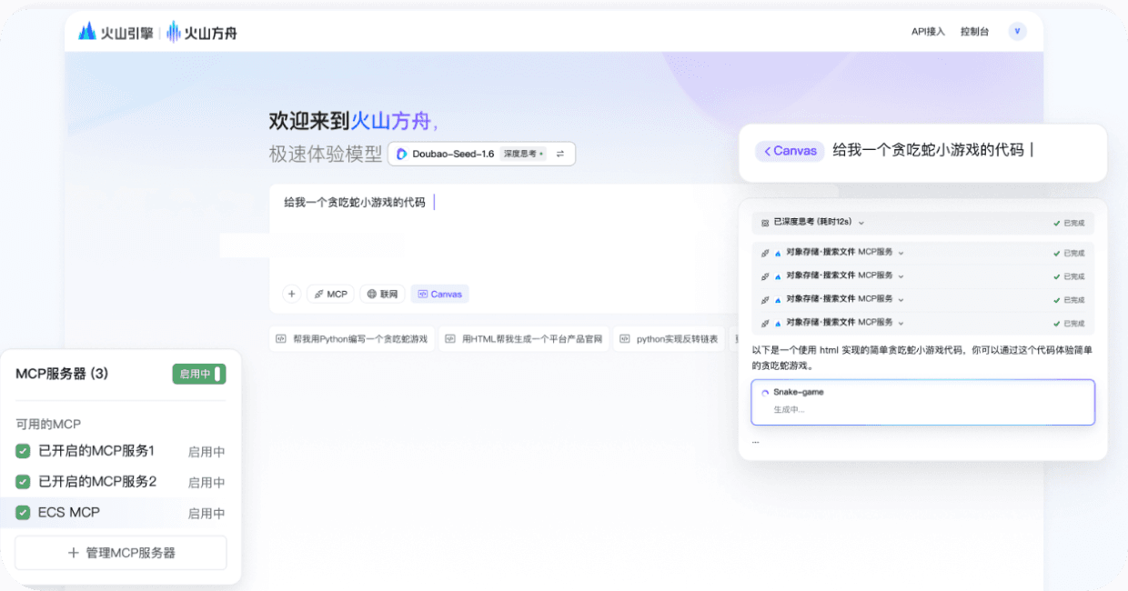Uncheck ECS MCP in the server list
Image resolution: width=1128 pixels, height=591 pixels.
(23, 512)
